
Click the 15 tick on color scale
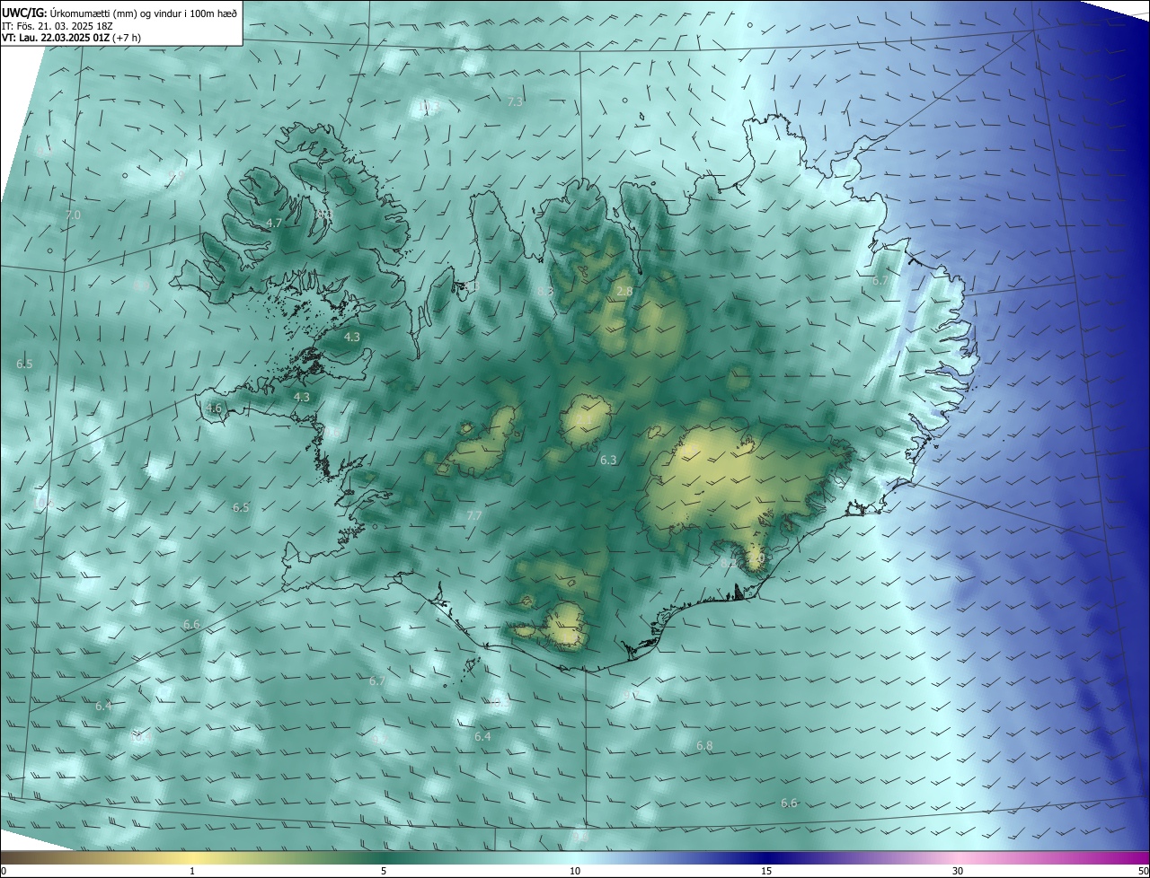click(x=766, y=872)
